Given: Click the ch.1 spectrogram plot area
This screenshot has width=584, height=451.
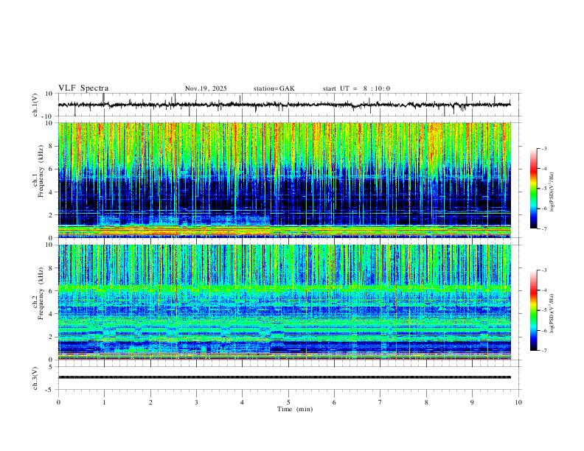Looking at the screenshot, I should [285, 180].
